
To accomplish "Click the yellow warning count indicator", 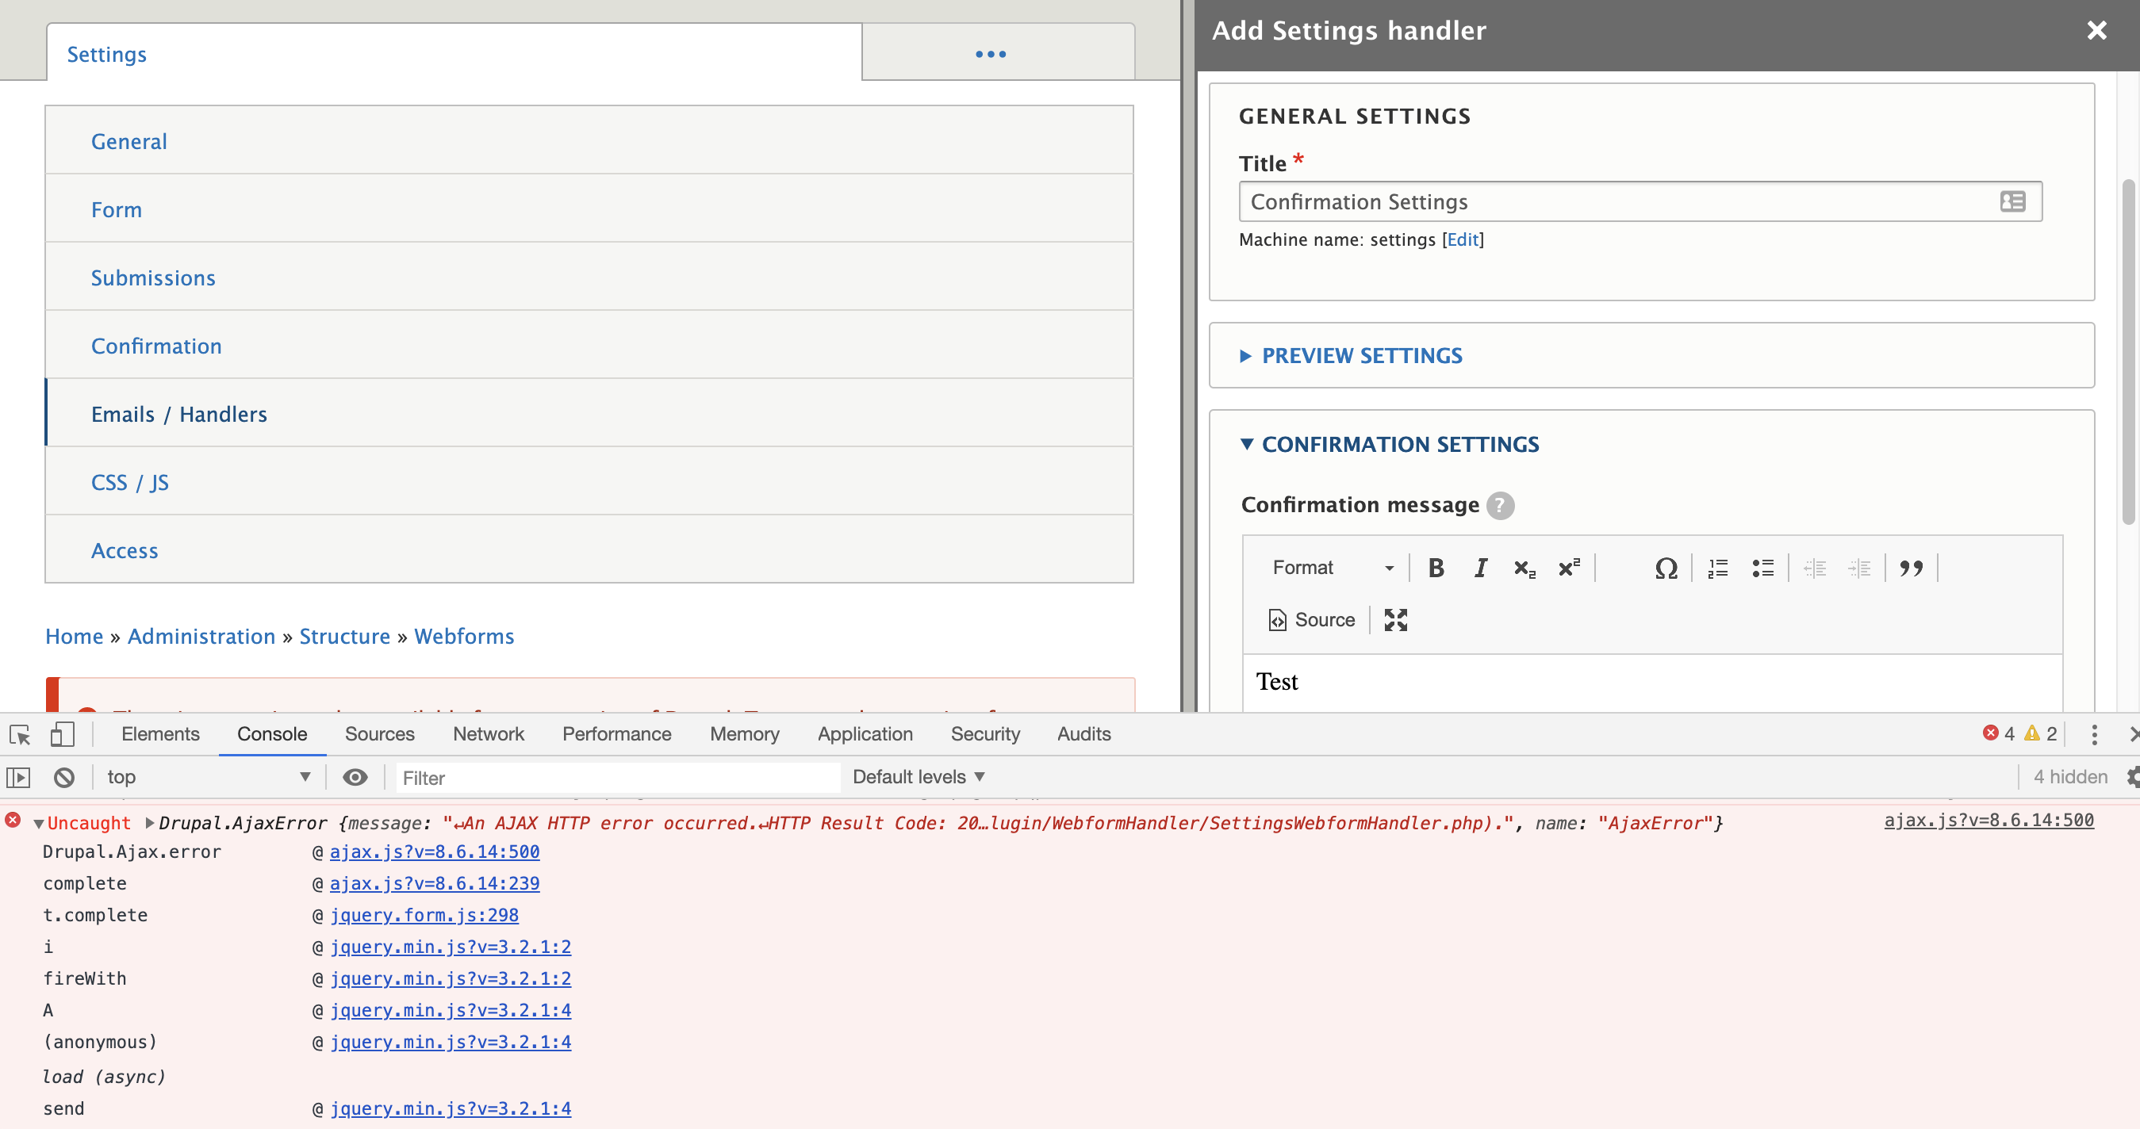I will 2040,734.
